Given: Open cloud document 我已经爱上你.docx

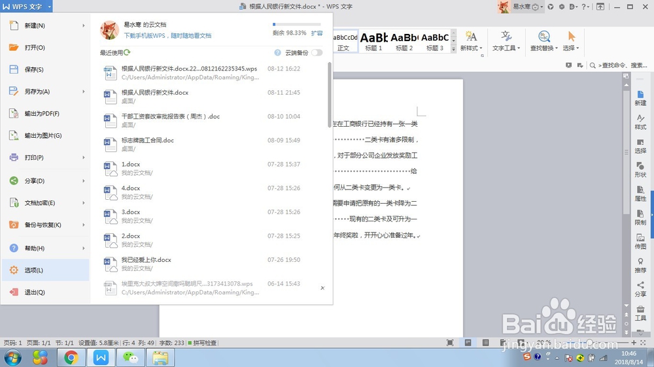Looking at the screenshot, I should 213,264.
